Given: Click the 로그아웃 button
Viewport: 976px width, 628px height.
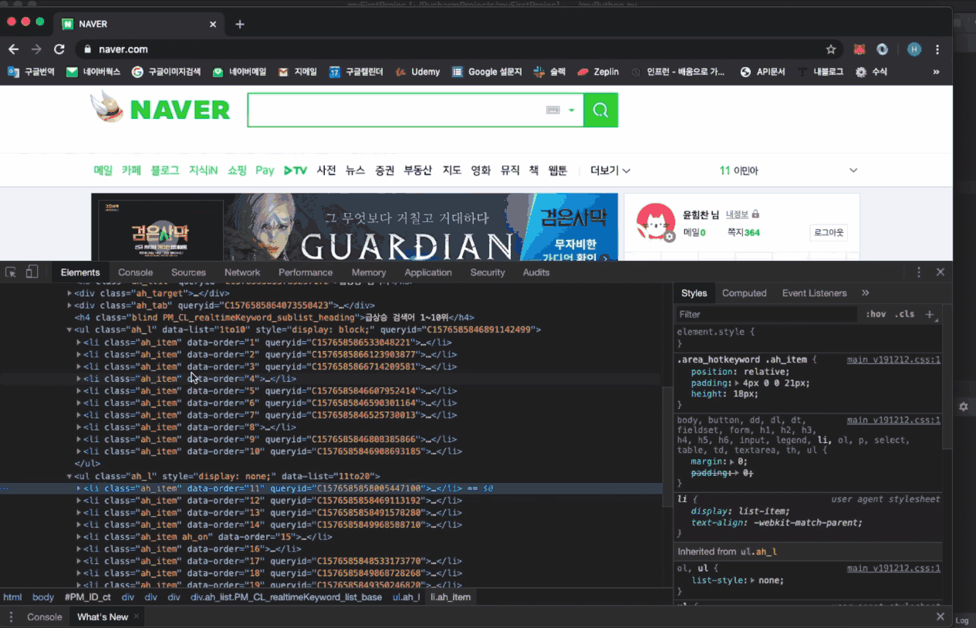Looking at the screenshot, I should [x=829, y=232].
